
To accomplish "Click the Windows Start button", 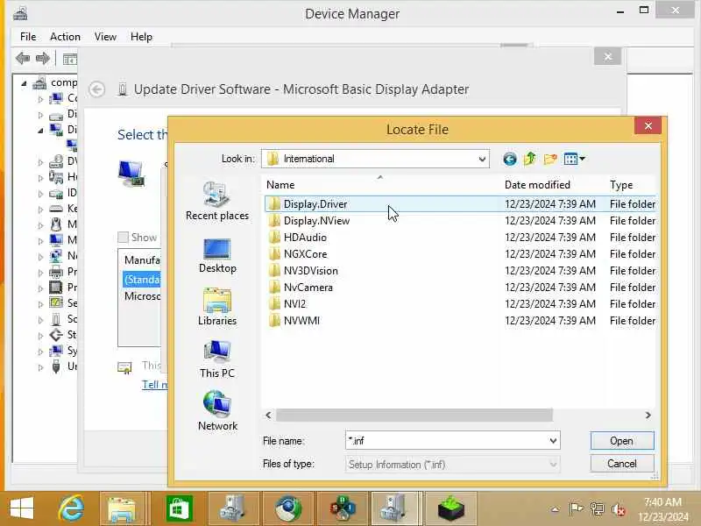I will 21,508.
